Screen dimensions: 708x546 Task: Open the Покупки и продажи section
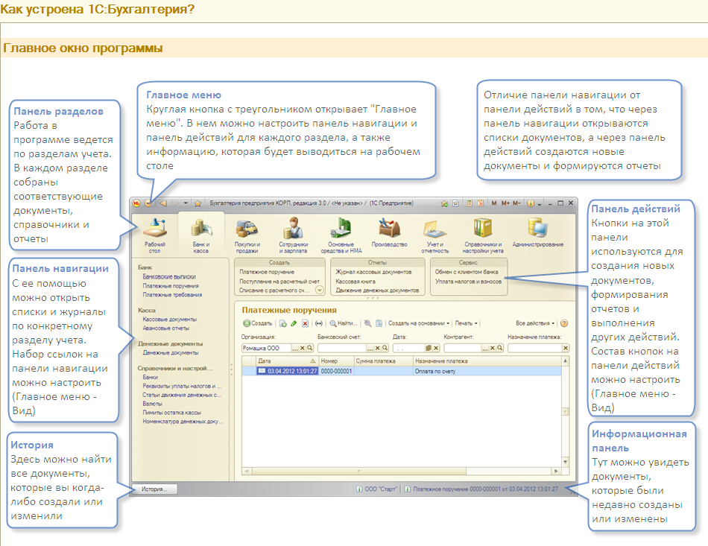pyautogui.click(x=247, y=235)
